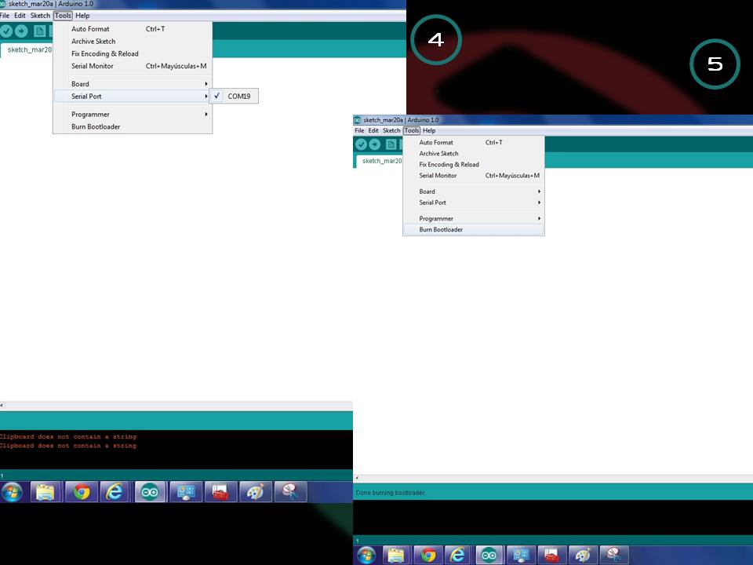The width and height of the screenshot is (753, 565).
Task: Open control panel monitor icon on right taskbar
Action: 521,556
